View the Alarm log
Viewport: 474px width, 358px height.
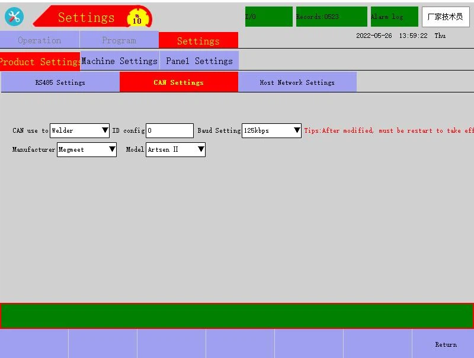394,17
